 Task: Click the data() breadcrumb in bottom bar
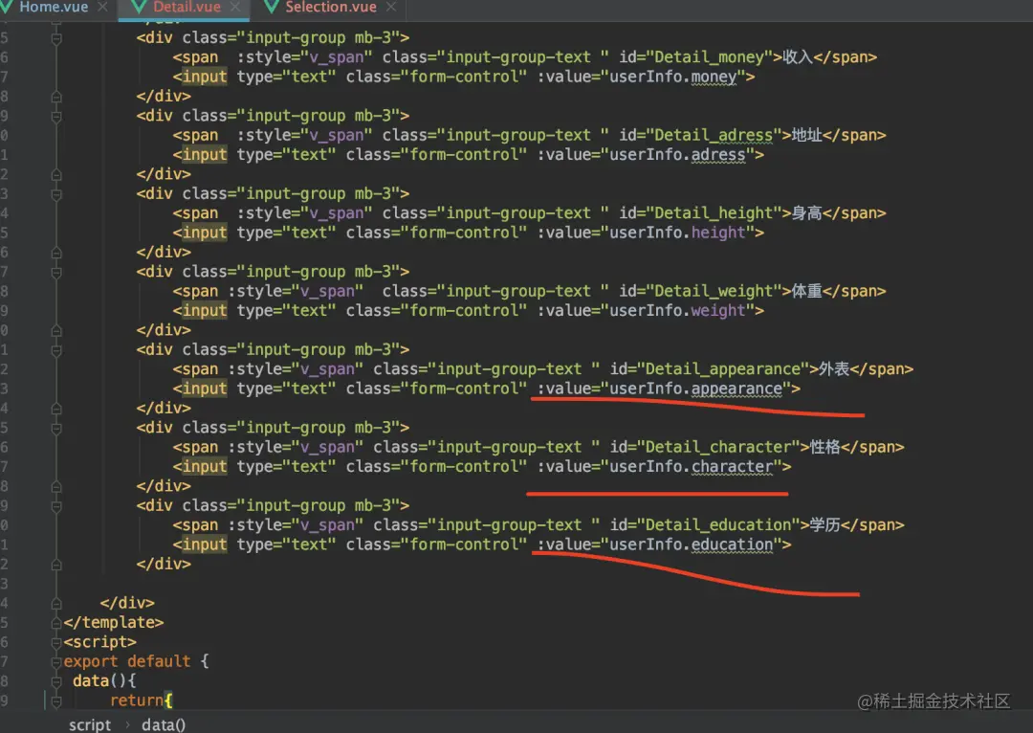[164, 724]
